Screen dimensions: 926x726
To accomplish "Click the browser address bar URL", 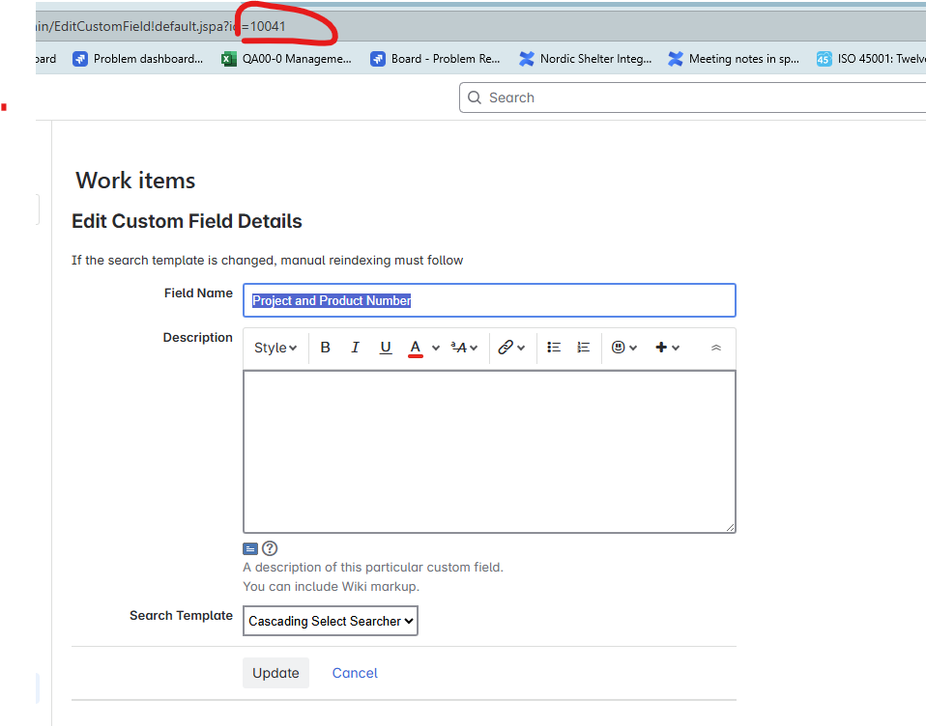I will click(x=159, y=26).
